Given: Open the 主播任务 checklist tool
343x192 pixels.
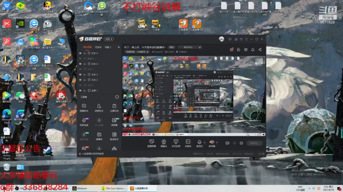Looking at the screenshot, I should click(114, 108).
